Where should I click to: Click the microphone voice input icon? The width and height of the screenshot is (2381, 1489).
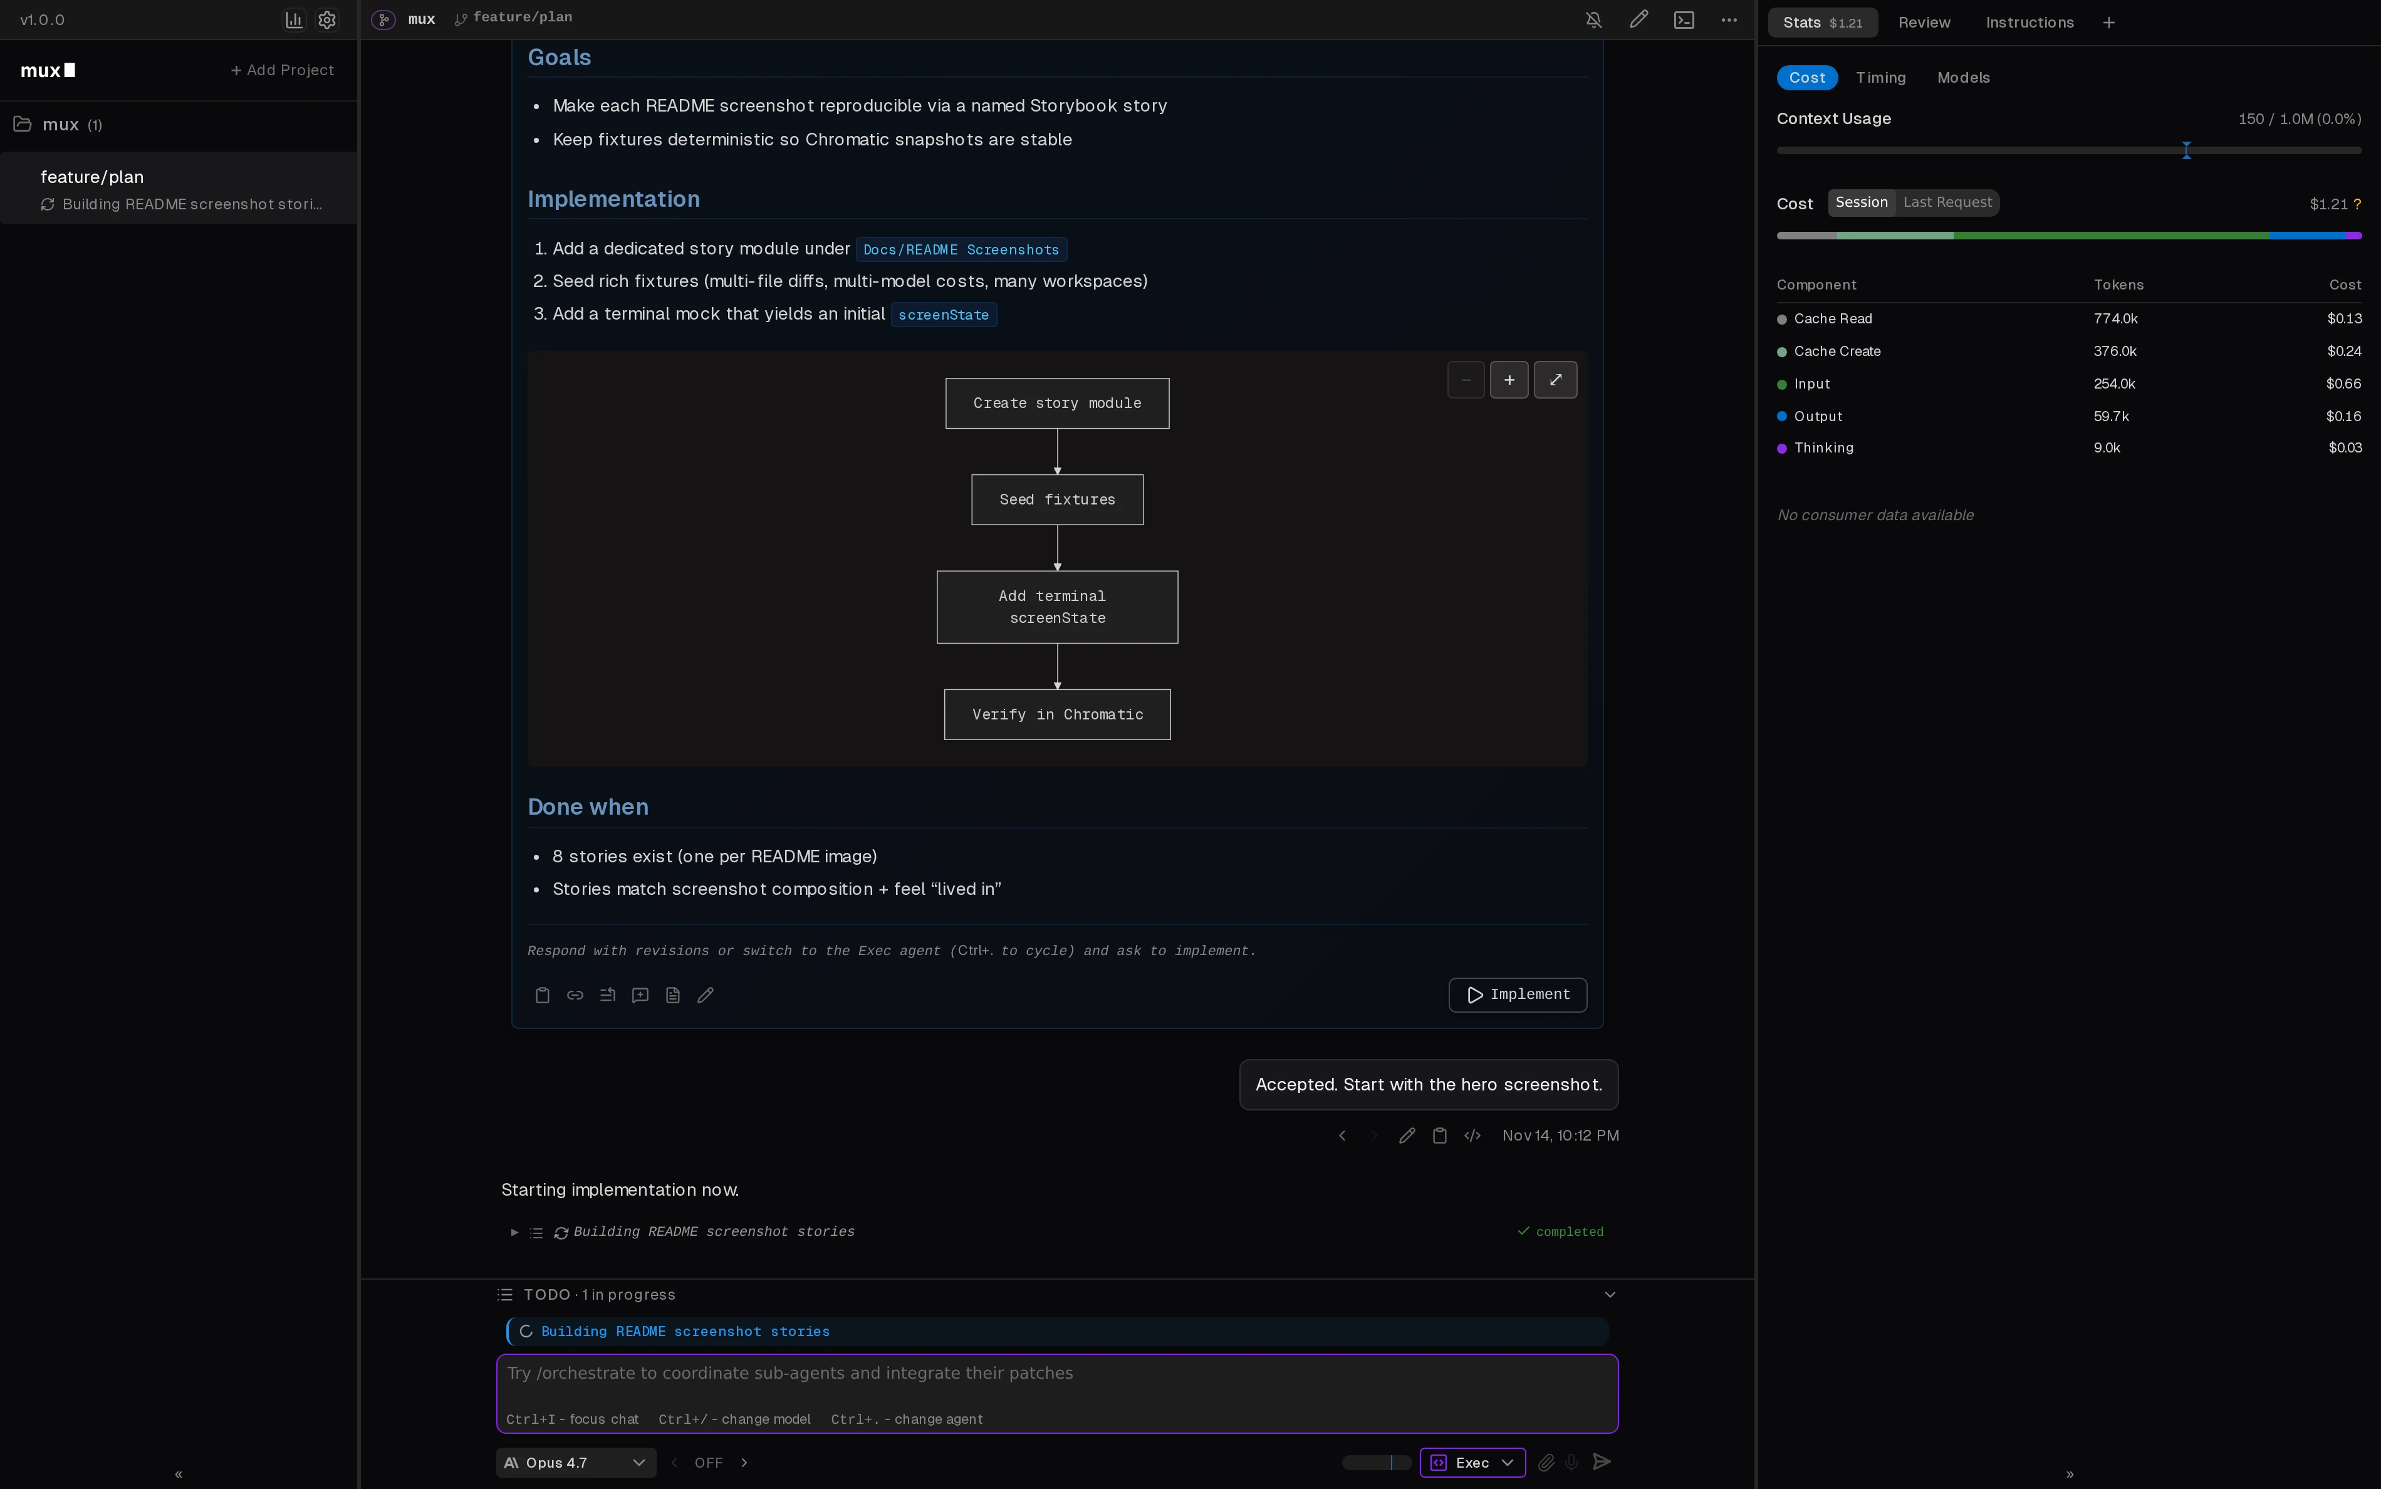[1571, 1463]
